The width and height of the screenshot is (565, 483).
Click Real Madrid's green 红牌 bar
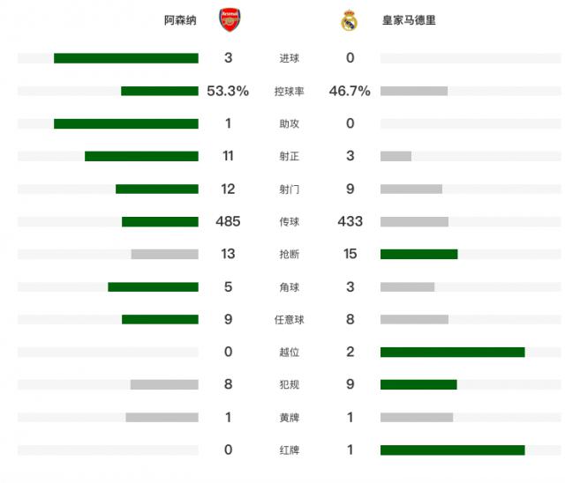452,450
